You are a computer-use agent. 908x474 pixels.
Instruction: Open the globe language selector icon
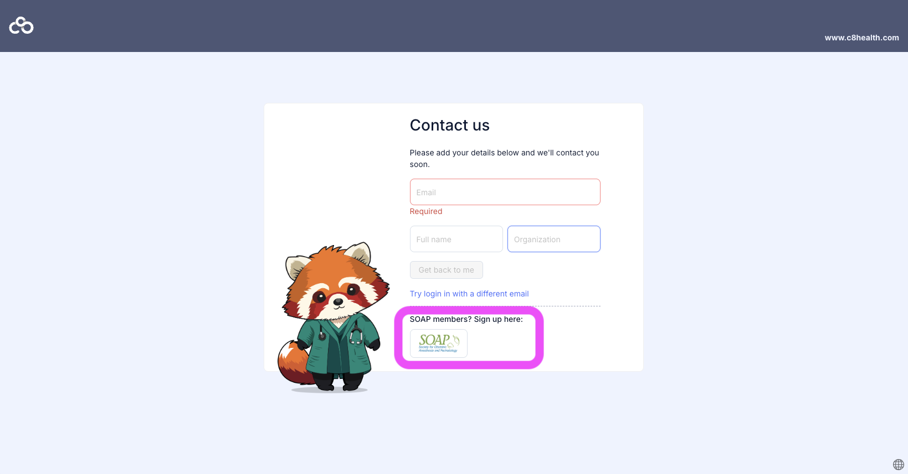899,465
